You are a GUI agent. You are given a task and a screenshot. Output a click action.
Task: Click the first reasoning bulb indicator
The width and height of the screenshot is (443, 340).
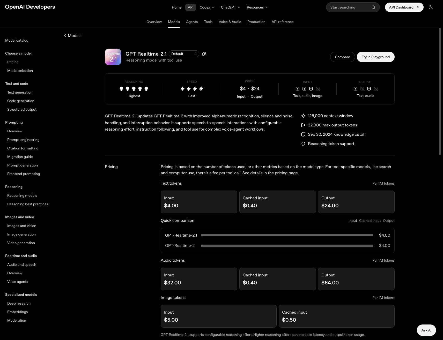tap(121, 89)
